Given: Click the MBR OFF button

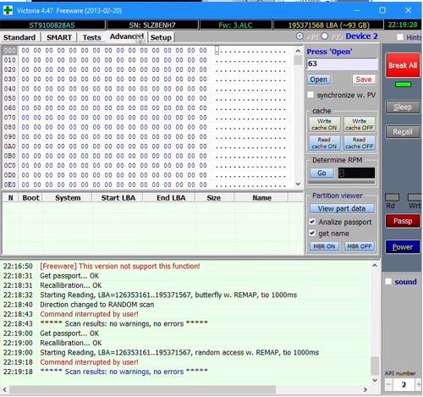Looking at the screenshot, I should tap(360, 246).
